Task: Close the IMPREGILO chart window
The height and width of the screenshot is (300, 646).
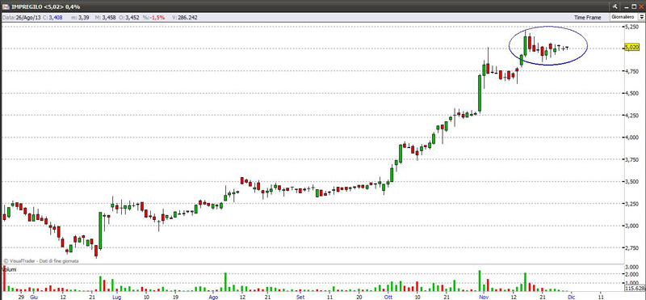Action: (641, 6)
